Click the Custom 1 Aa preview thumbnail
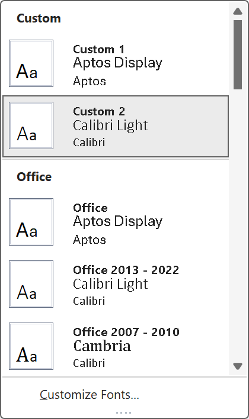The width and height of the screenshot is (249, 419). pos(31,63)
